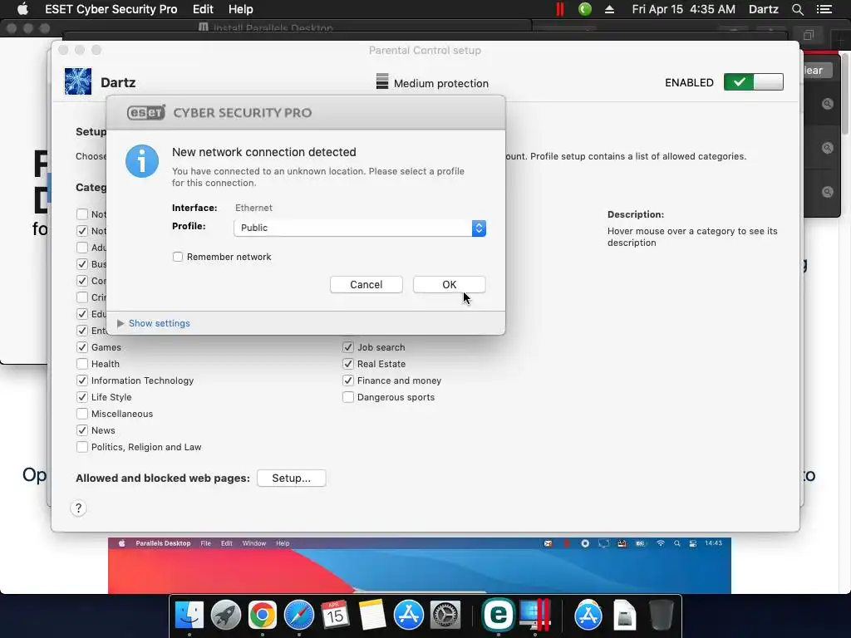Viewport: 851px width, 638px height.
Task: Click the green ESET status icon in the menu bar
Action: point(585,9)
